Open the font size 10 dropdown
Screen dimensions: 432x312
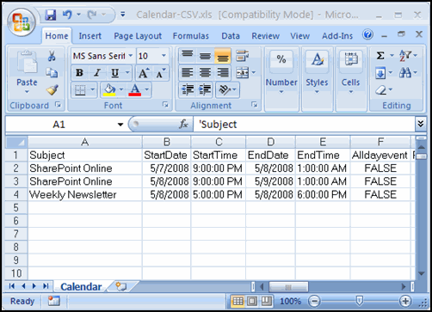pos(164,56)
